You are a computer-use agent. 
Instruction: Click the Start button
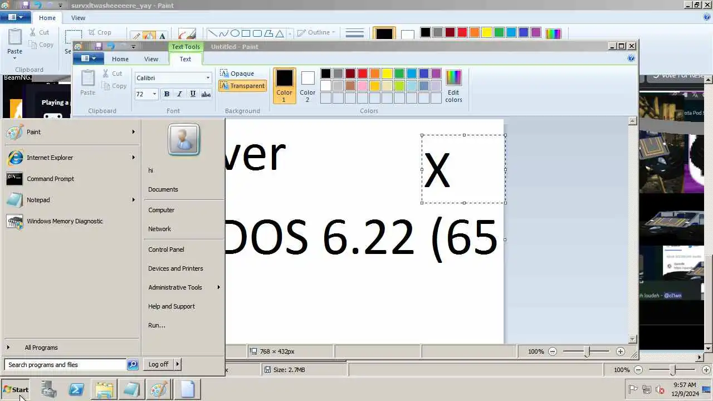16,389
